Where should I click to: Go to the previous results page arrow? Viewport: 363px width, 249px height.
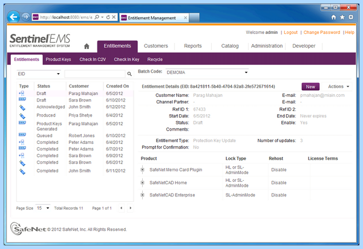click(x=122, y=208)
